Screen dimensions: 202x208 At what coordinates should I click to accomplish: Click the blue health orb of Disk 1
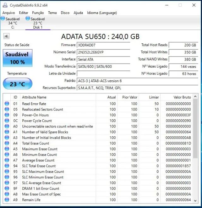(x=28, y=18)
